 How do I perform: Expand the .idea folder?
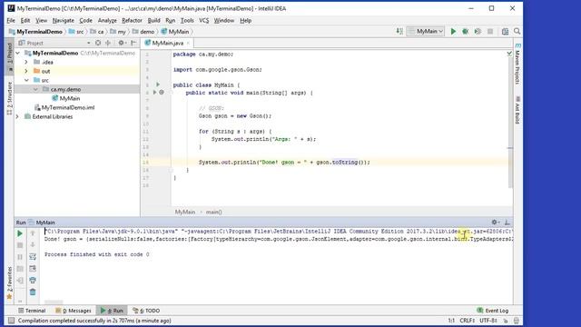click(26, 63)
